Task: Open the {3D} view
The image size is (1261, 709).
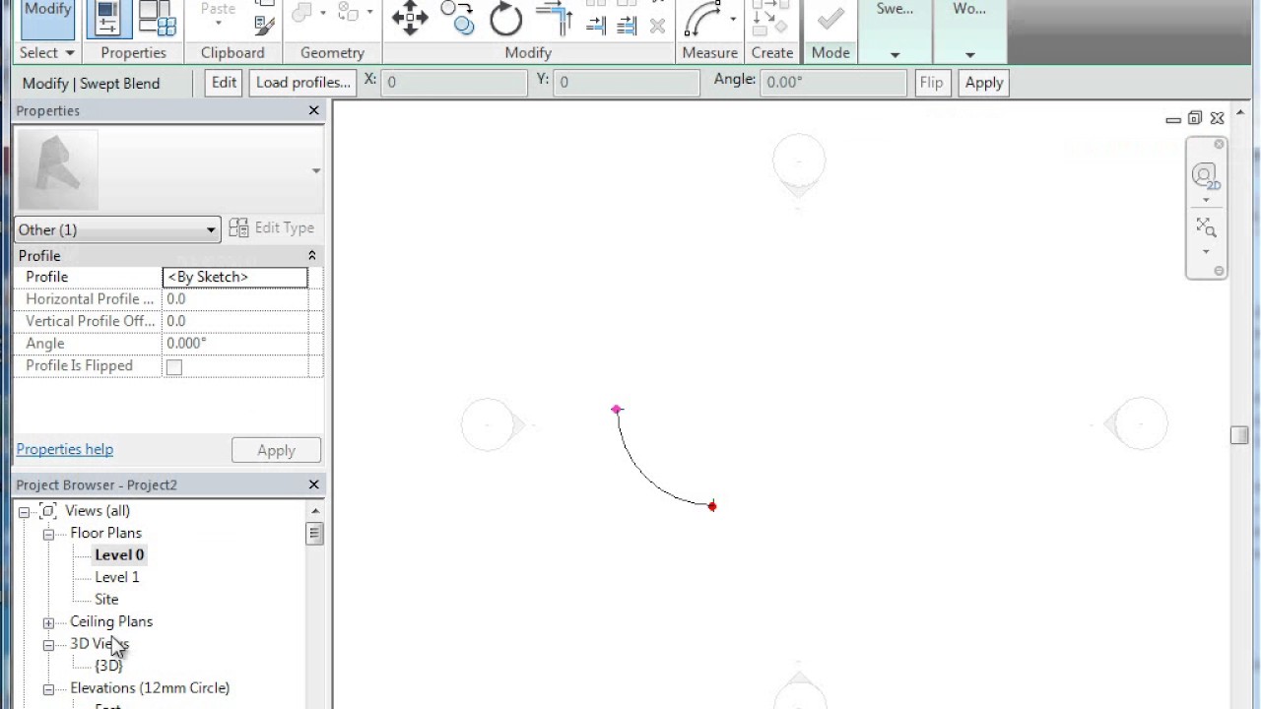Action: 108,666
